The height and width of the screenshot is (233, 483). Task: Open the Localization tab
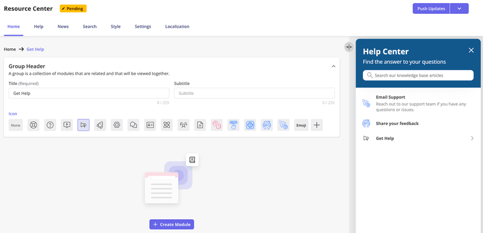click(x=177, y=27)
